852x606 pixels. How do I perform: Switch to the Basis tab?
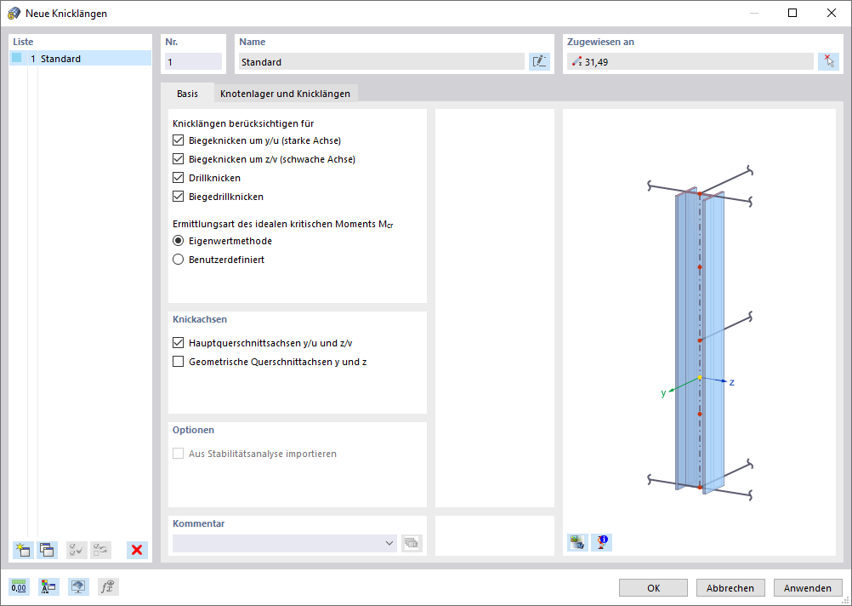(187, 94)
